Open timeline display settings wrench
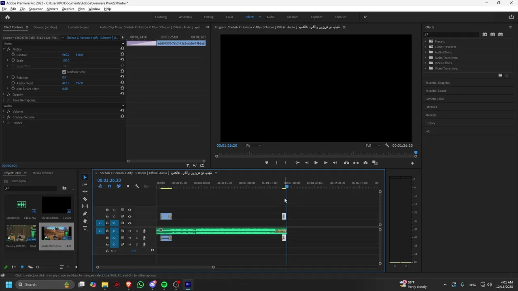 pyautogui.click(x=137, y=186)
